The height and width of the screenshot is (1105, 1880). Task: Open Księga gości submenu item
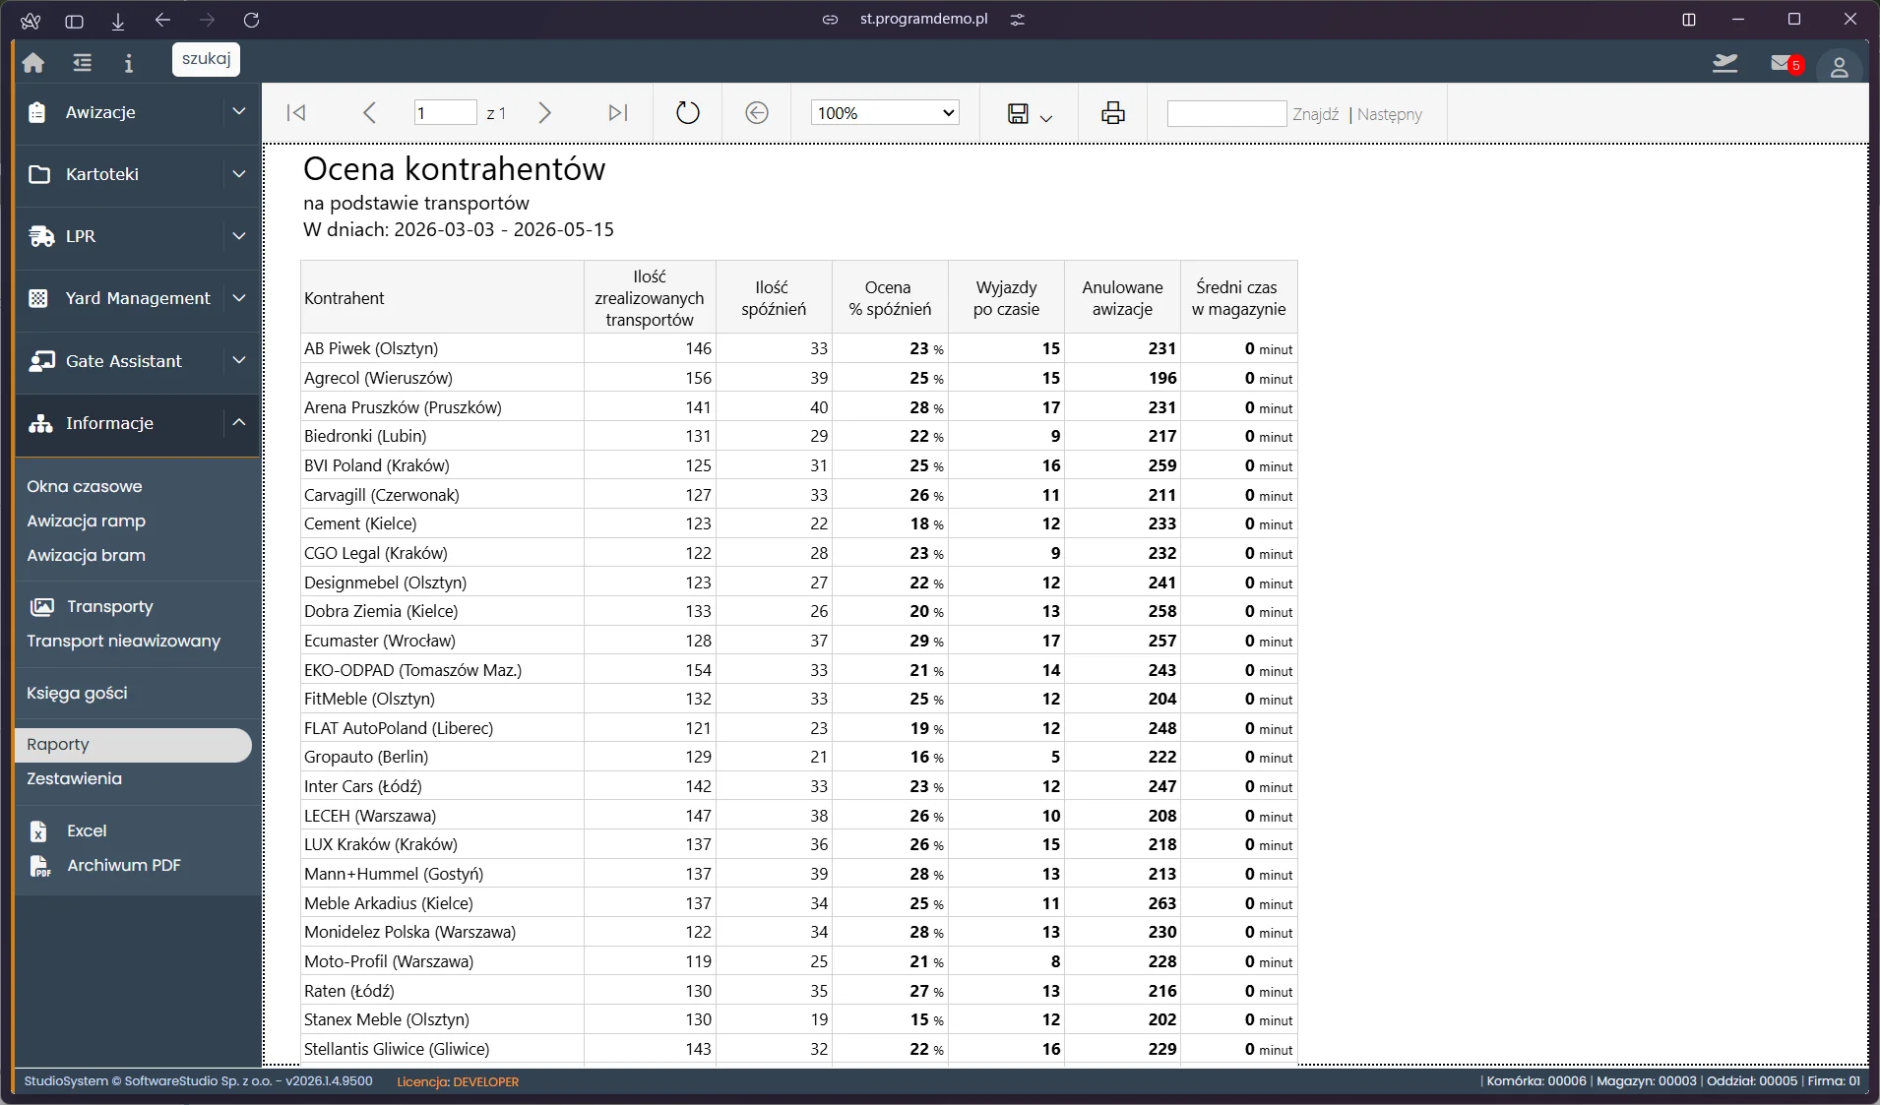click(x=78, y=693)
